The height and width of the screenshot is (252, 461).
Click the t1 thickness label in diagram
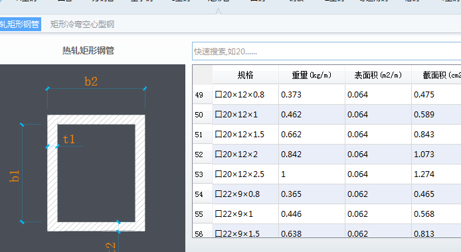tap(69, 139)
